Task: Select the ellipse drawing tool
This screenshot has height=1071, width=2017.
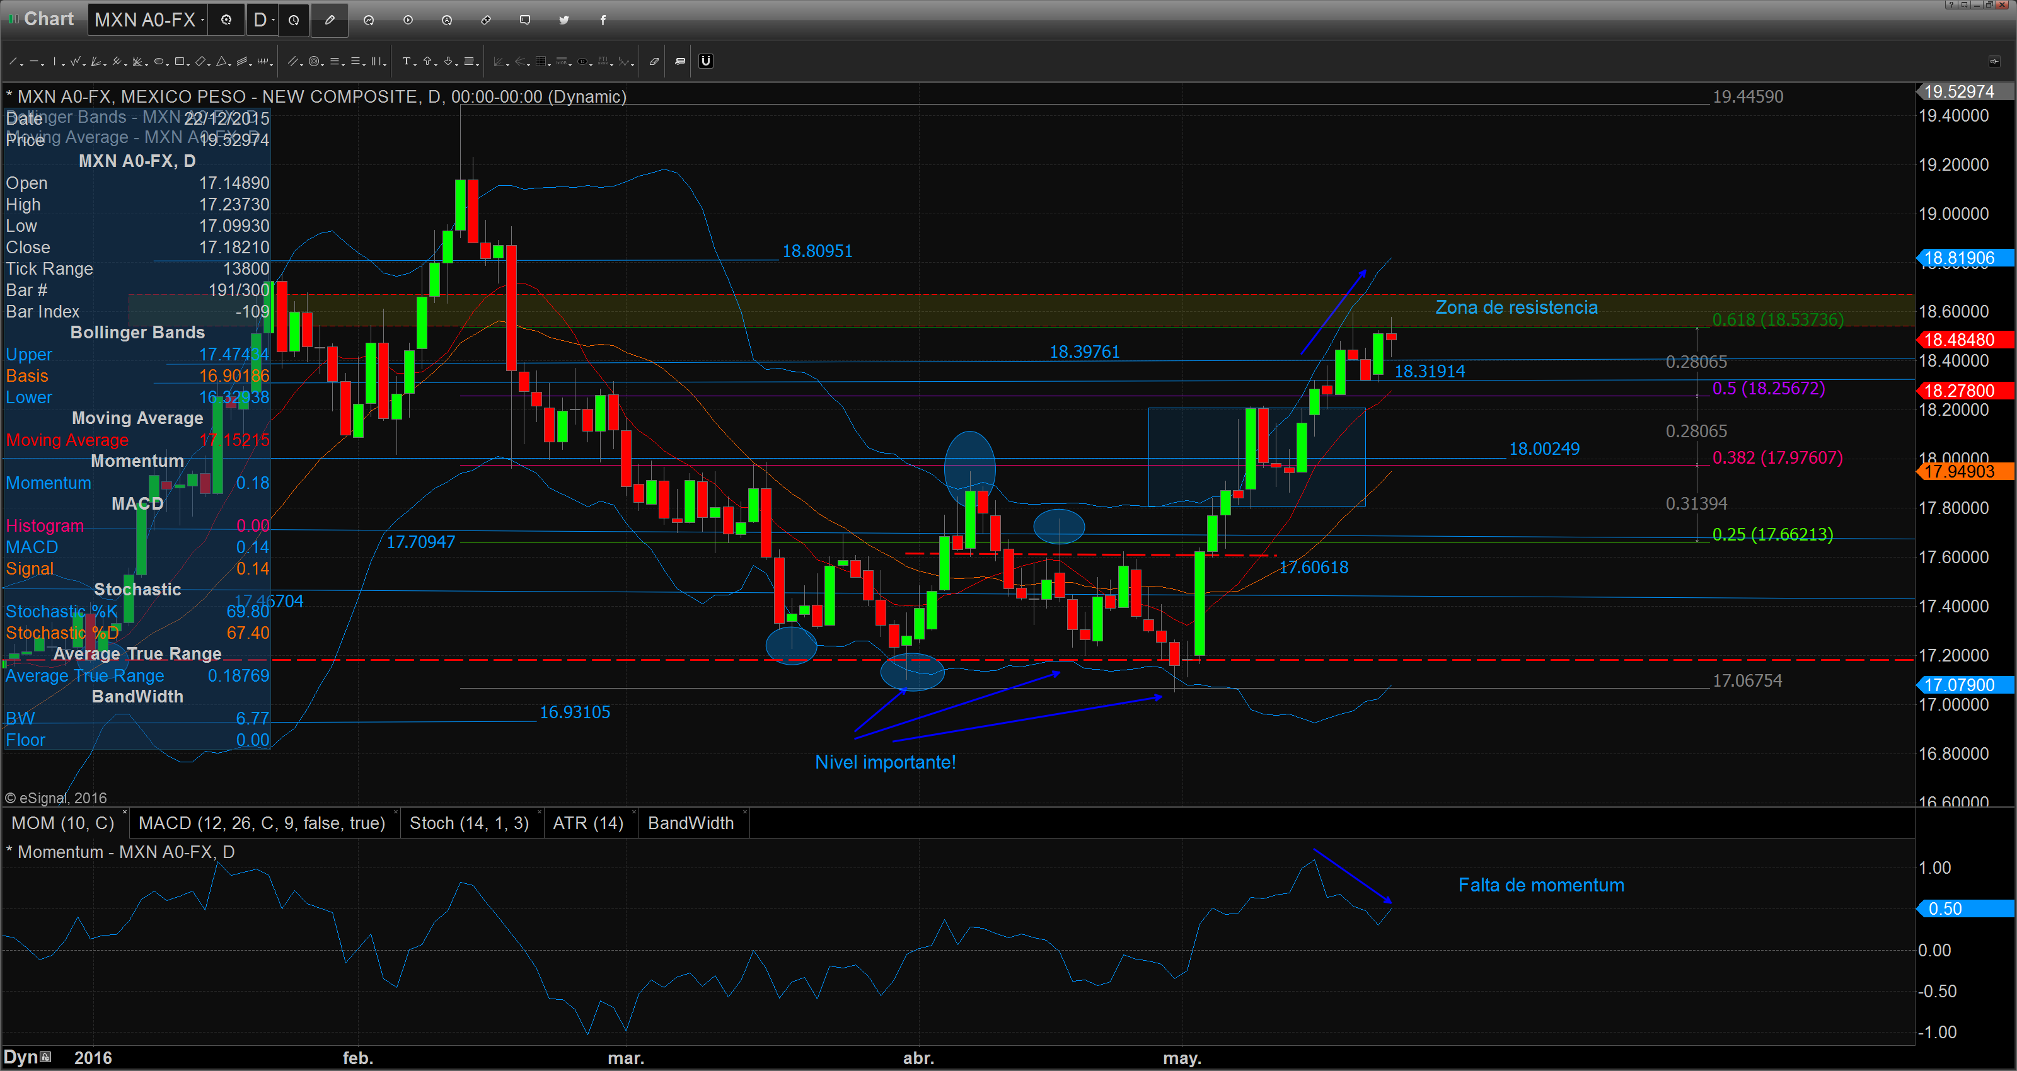Action: [x=159, y=61]
